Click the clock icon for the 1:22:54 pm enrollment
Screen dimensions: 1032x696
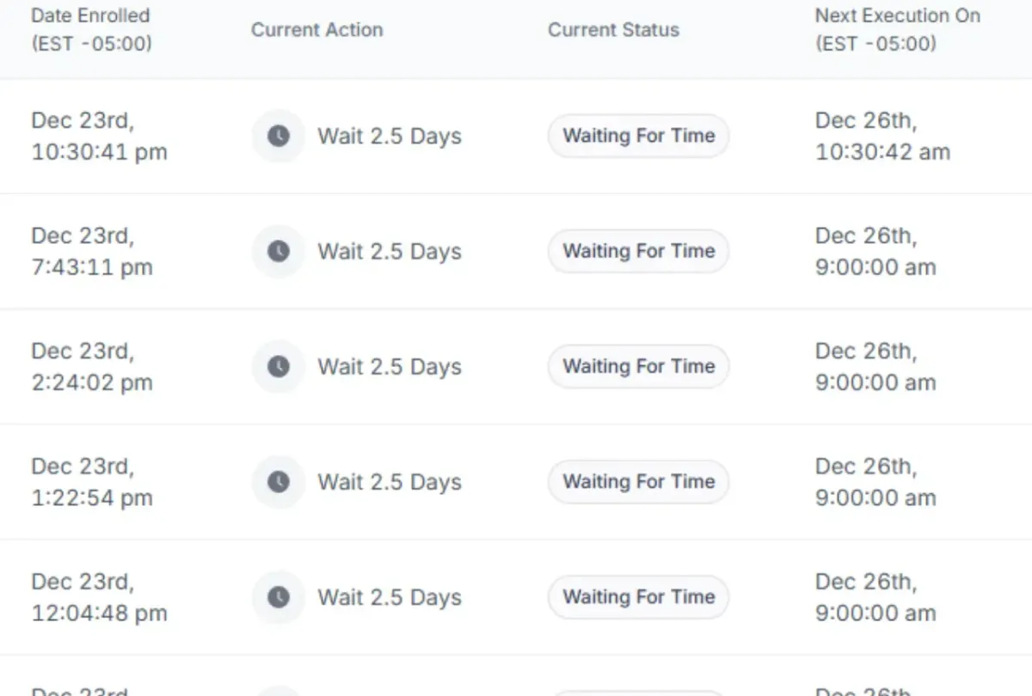click(x=278, y=482)
